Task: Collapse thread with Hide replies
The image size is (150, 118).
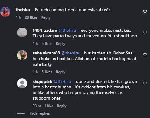Action: click(x=40, y=113)
